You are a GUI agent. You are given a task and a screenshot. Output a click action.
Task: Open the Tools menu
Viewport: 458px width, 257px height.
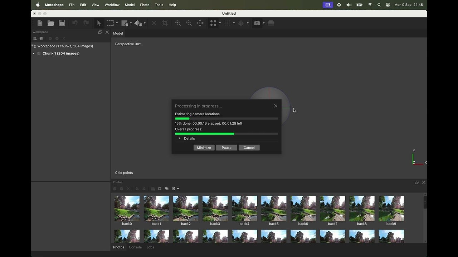(x=159, y=5)
